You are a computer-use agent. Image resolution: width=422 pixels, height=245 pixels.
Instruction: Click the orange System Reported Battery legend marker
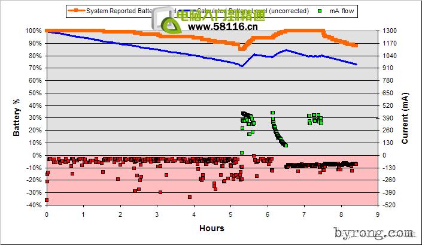[77, 11]
